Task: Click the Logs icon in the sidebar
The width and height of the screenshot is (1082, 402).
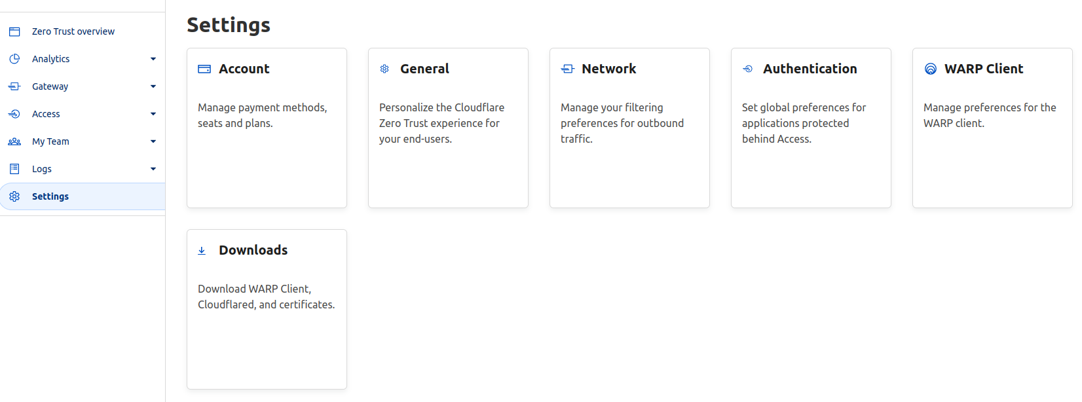Action: (x=14, y=168)
